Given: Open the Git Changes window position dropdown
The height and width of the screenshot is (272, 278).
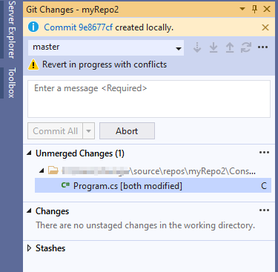Looking at the screenshot, I should point(242,9).
